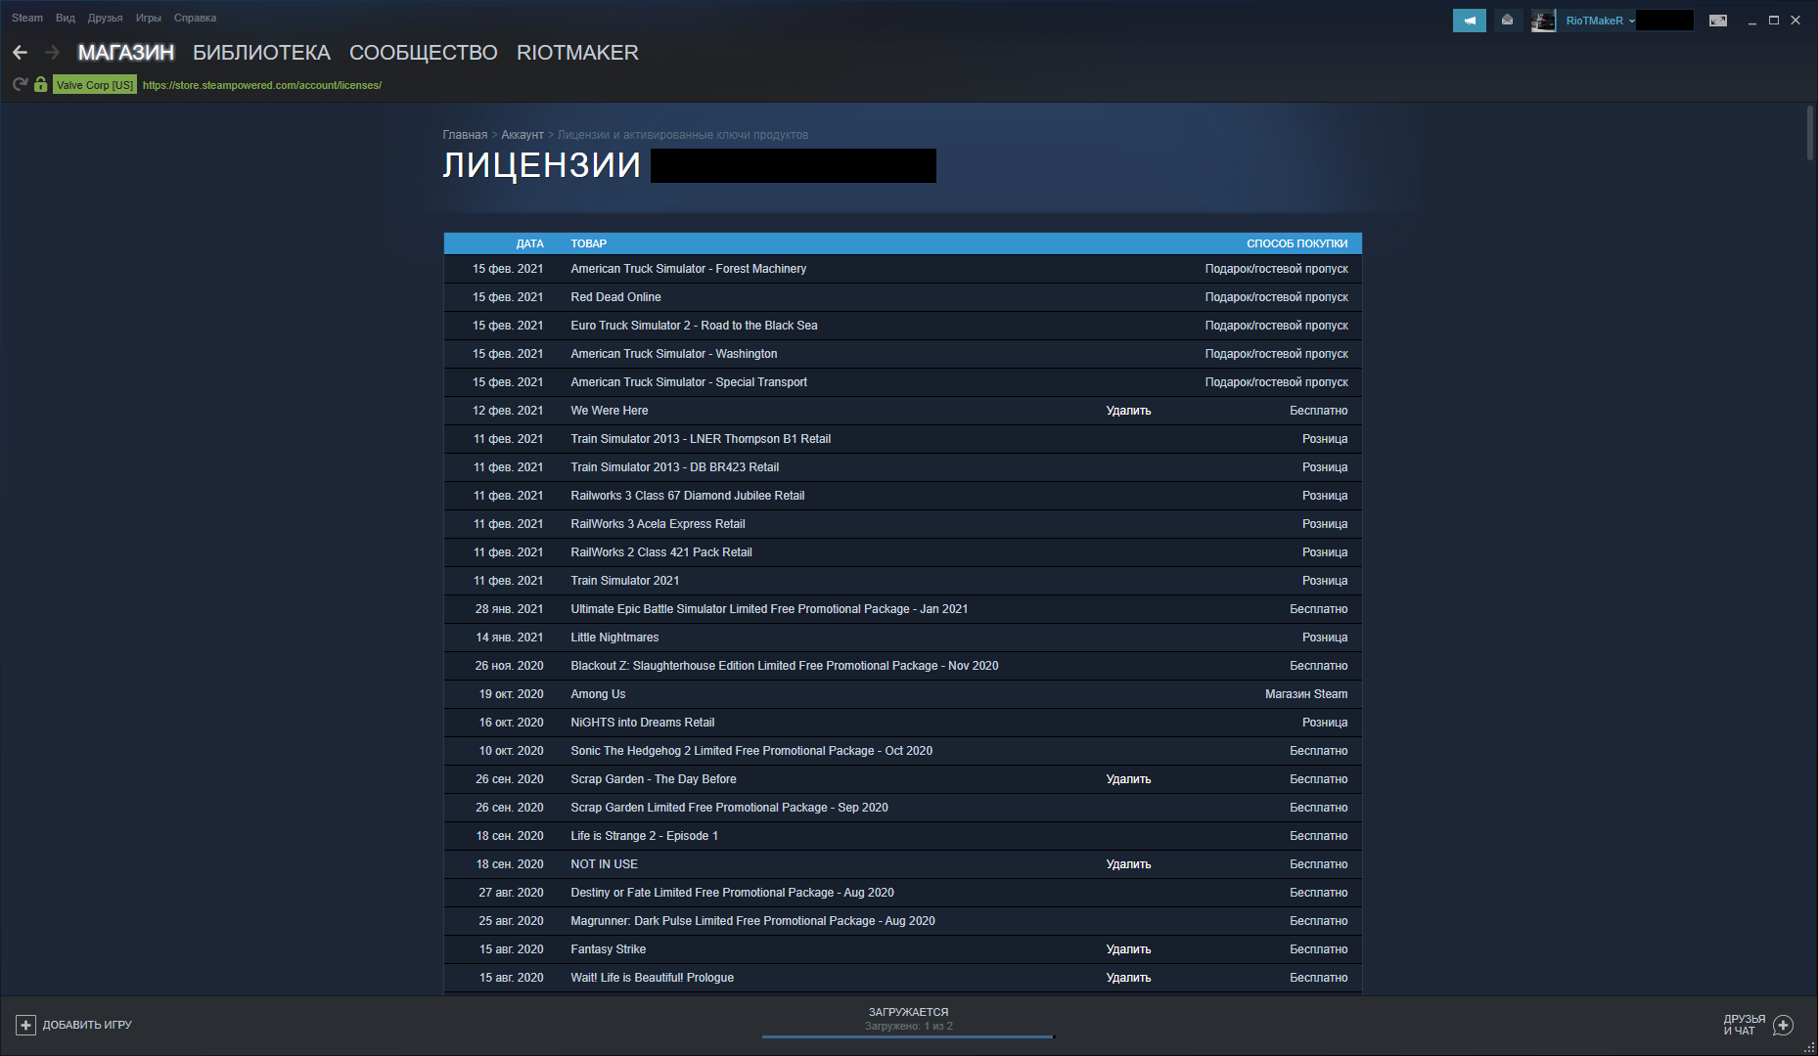Select the Among Us row text
Screen dimensions: 1818x1056
[x=598, y=694]
